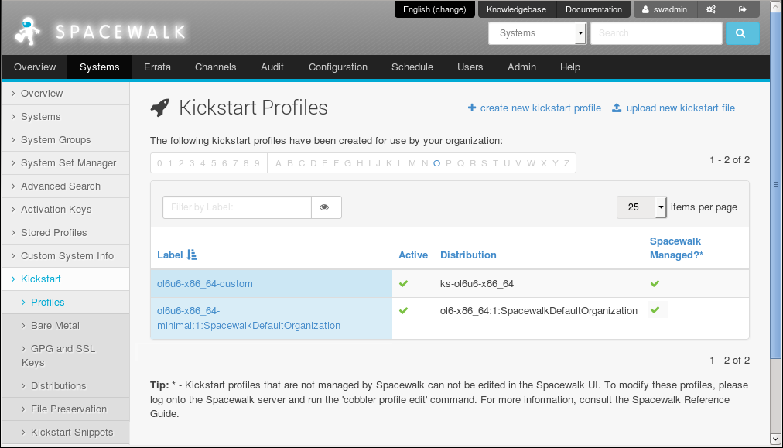Expand Overview in the sidebar
This screenshot has width=783, height=448.
tap(66, 94)
